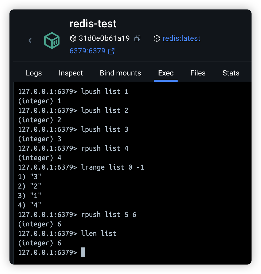
Task: View the Stats tab
Action: [x=231, y=73]
